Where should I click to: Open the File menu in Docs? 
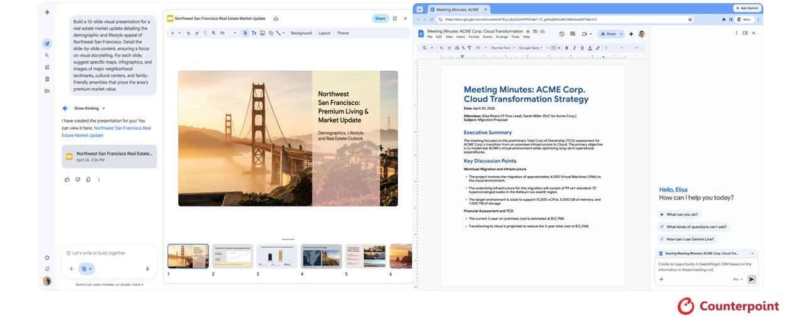(x=430, y=36)
